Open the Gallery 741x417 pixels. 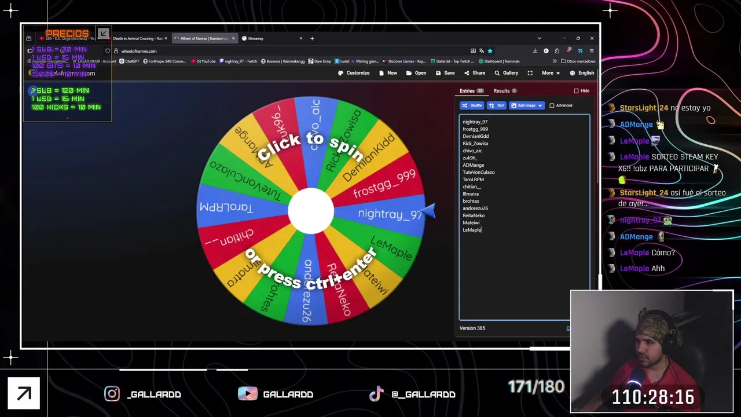tap(506, 73)
